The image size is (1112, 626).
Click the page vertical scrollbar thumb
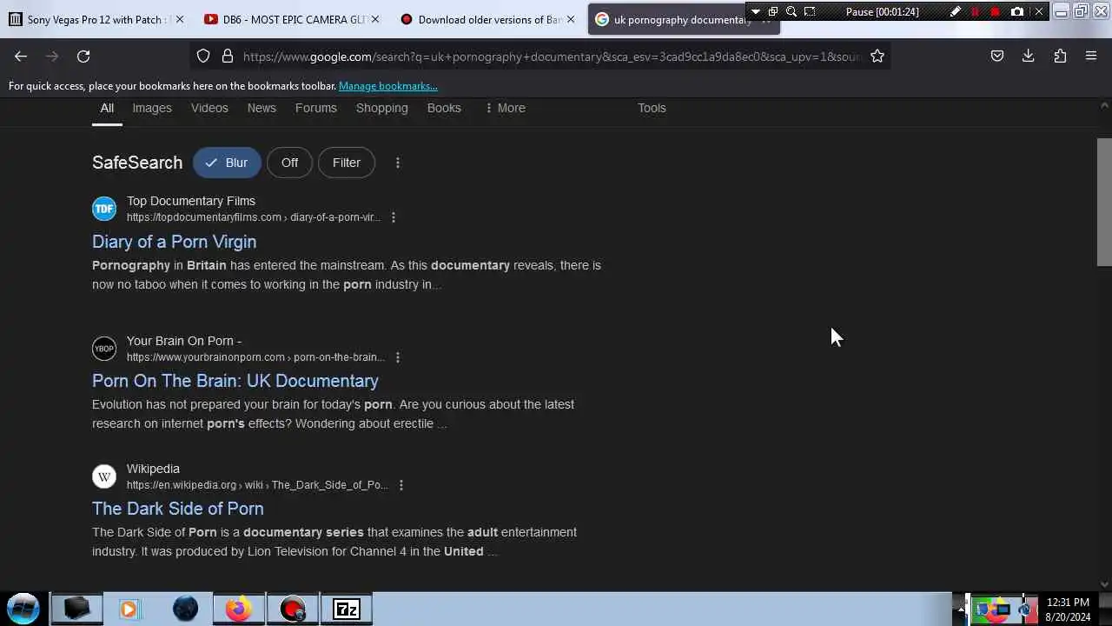point(1105,202)
